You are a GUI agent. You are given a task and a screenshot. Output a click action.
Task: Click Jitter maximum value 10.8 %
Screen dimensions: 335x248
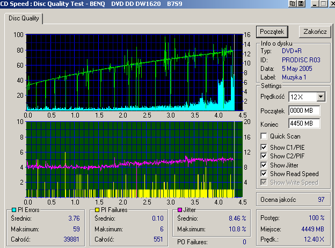click(237, 229)
